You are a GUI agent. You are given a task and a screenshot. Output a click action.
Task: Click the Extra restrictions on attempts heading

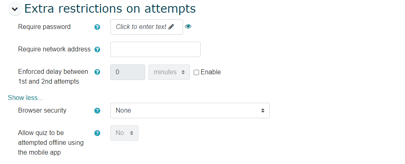point(110,8)
